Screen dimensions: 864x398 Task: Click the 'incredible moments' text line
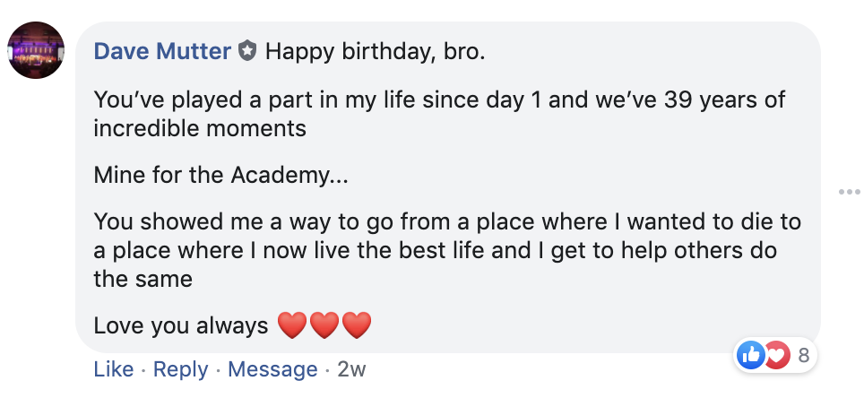click(200, 128)
